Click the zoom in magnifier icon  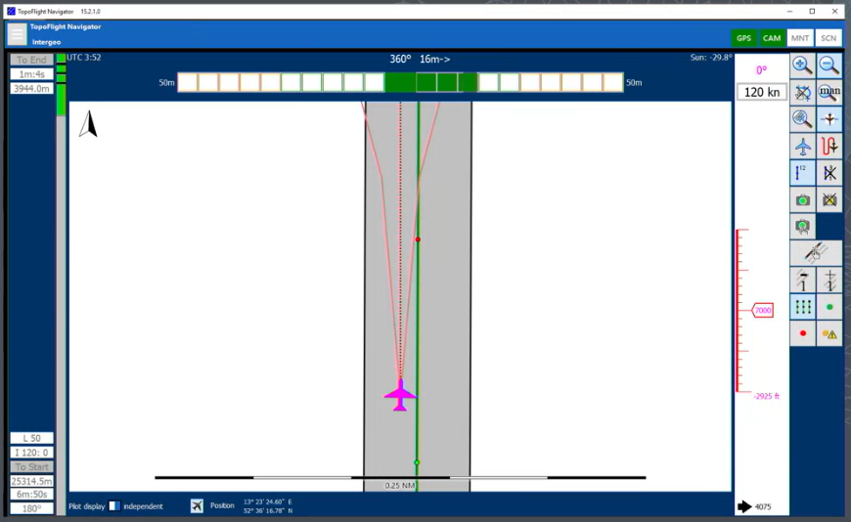click(802, 65)
